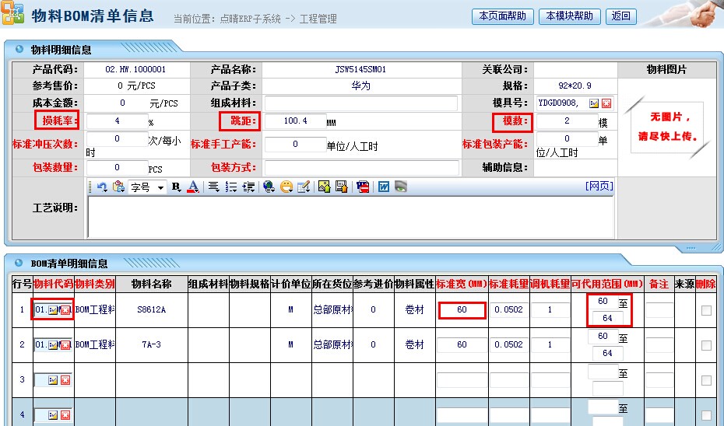Click the undo icon in editor toolbar

click(102, 187)
